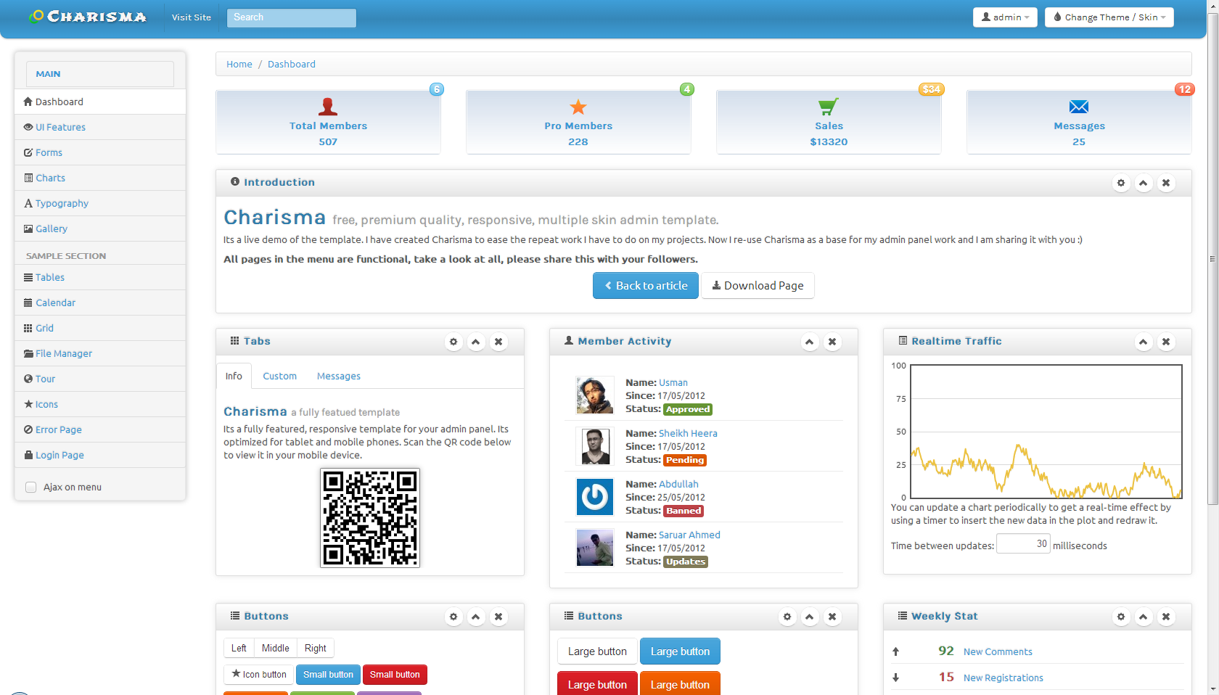1219x695 pixels.
Task: Click the red Small button
Action: (395, 675)
